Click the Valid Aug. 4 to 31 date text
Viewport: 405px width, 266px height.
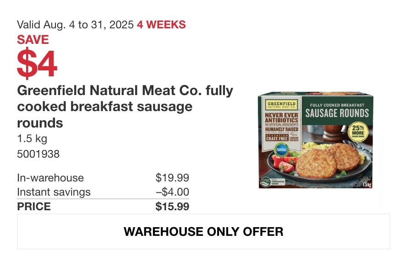click(x=75, y=25)
